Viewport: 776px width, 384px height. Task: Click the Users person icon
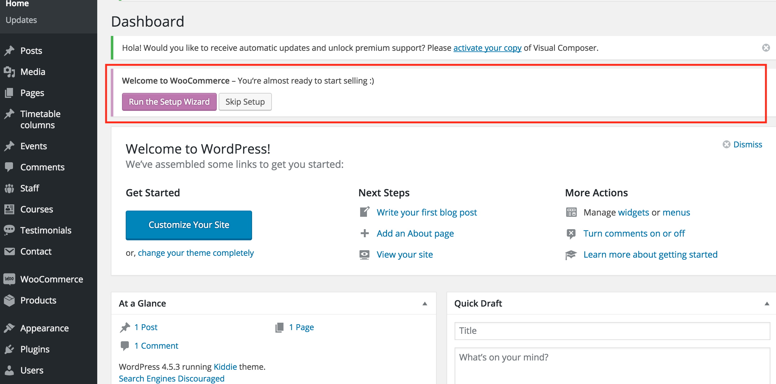pos(10,370)
